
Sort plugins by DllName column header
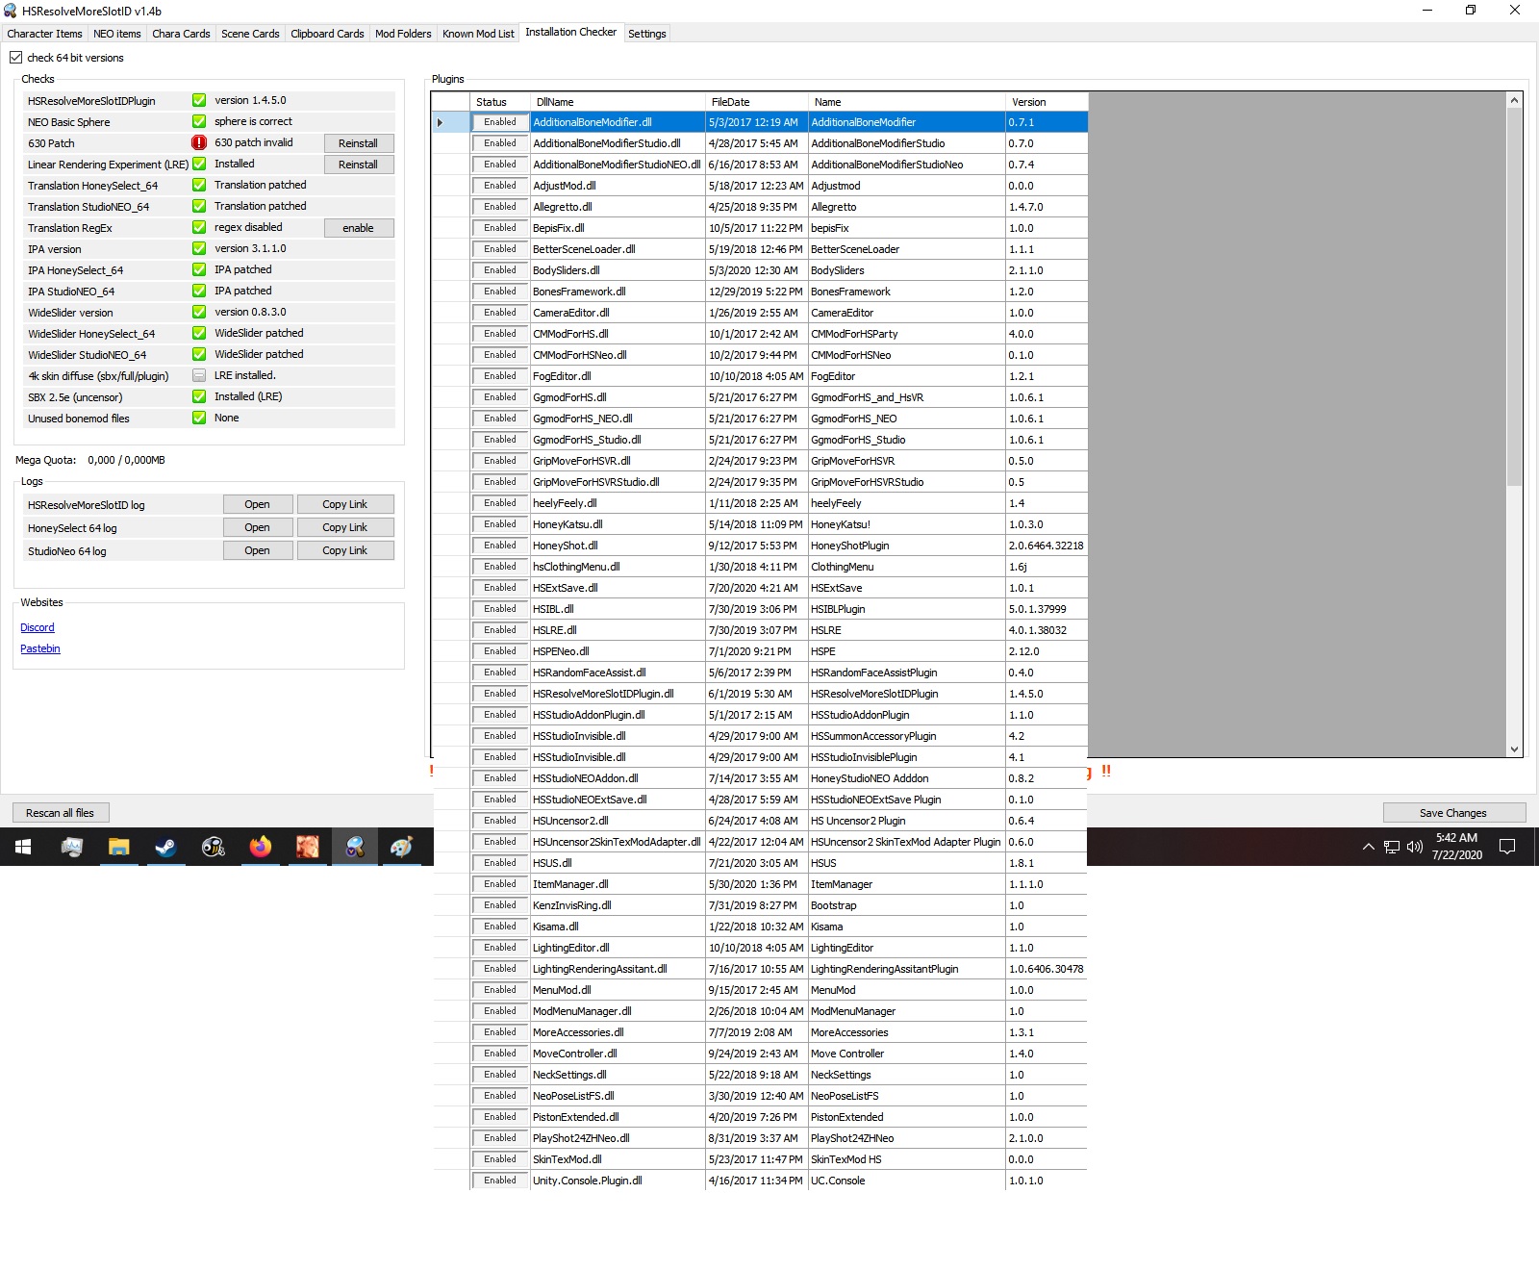[618, 102]
